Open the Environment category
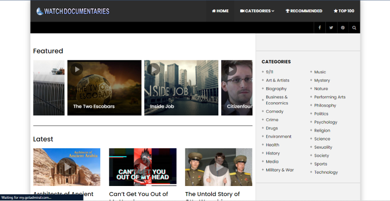The width and height of the screenshot is (390, 201). [x=279, y=136]
